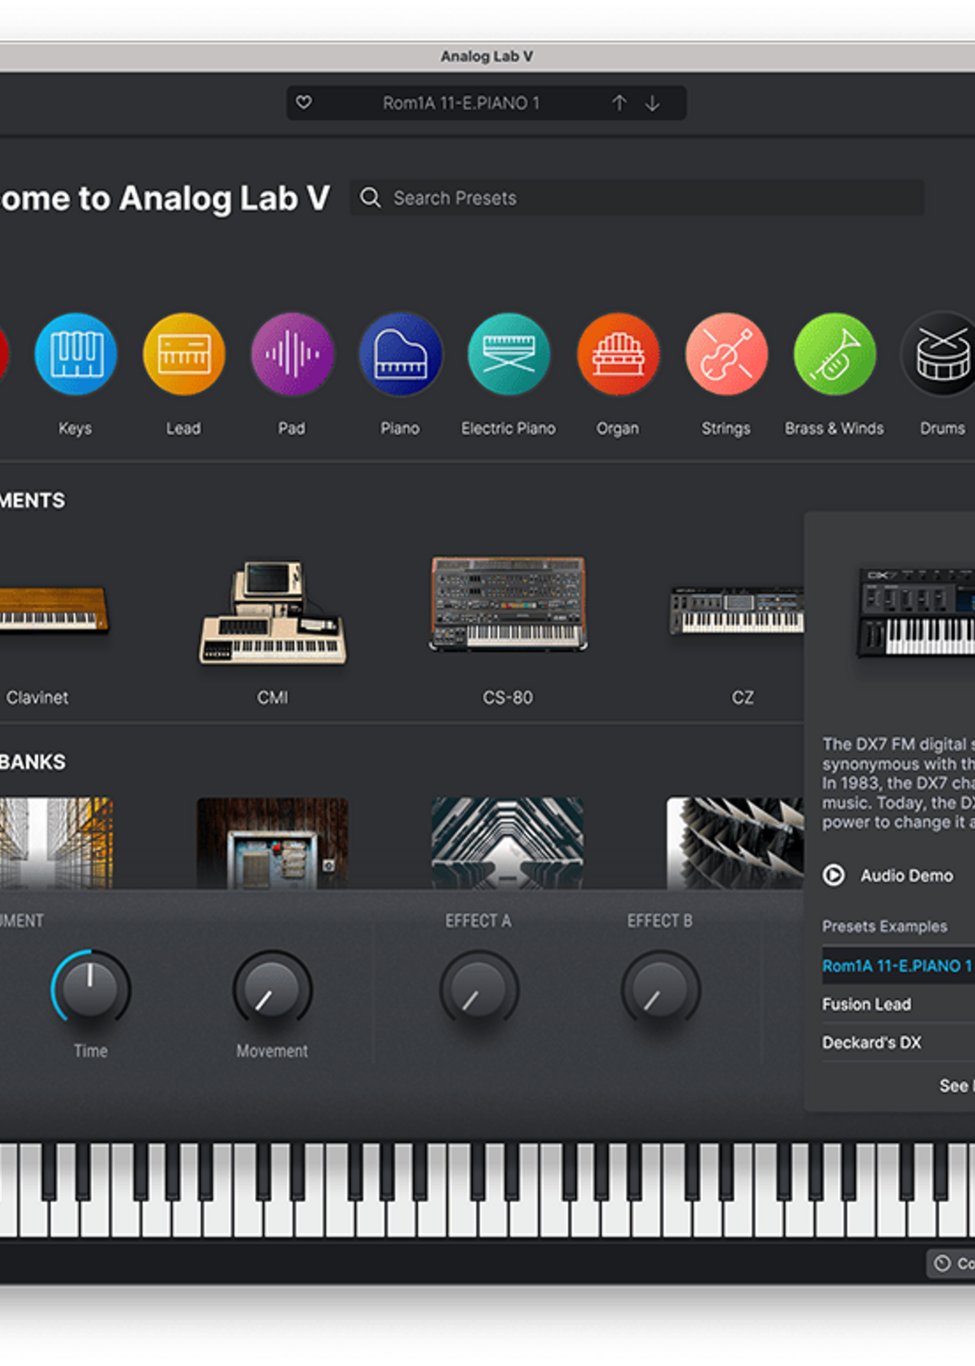Click the current preset name Rom1A 11-E.PIANO 1

[461, 103]
